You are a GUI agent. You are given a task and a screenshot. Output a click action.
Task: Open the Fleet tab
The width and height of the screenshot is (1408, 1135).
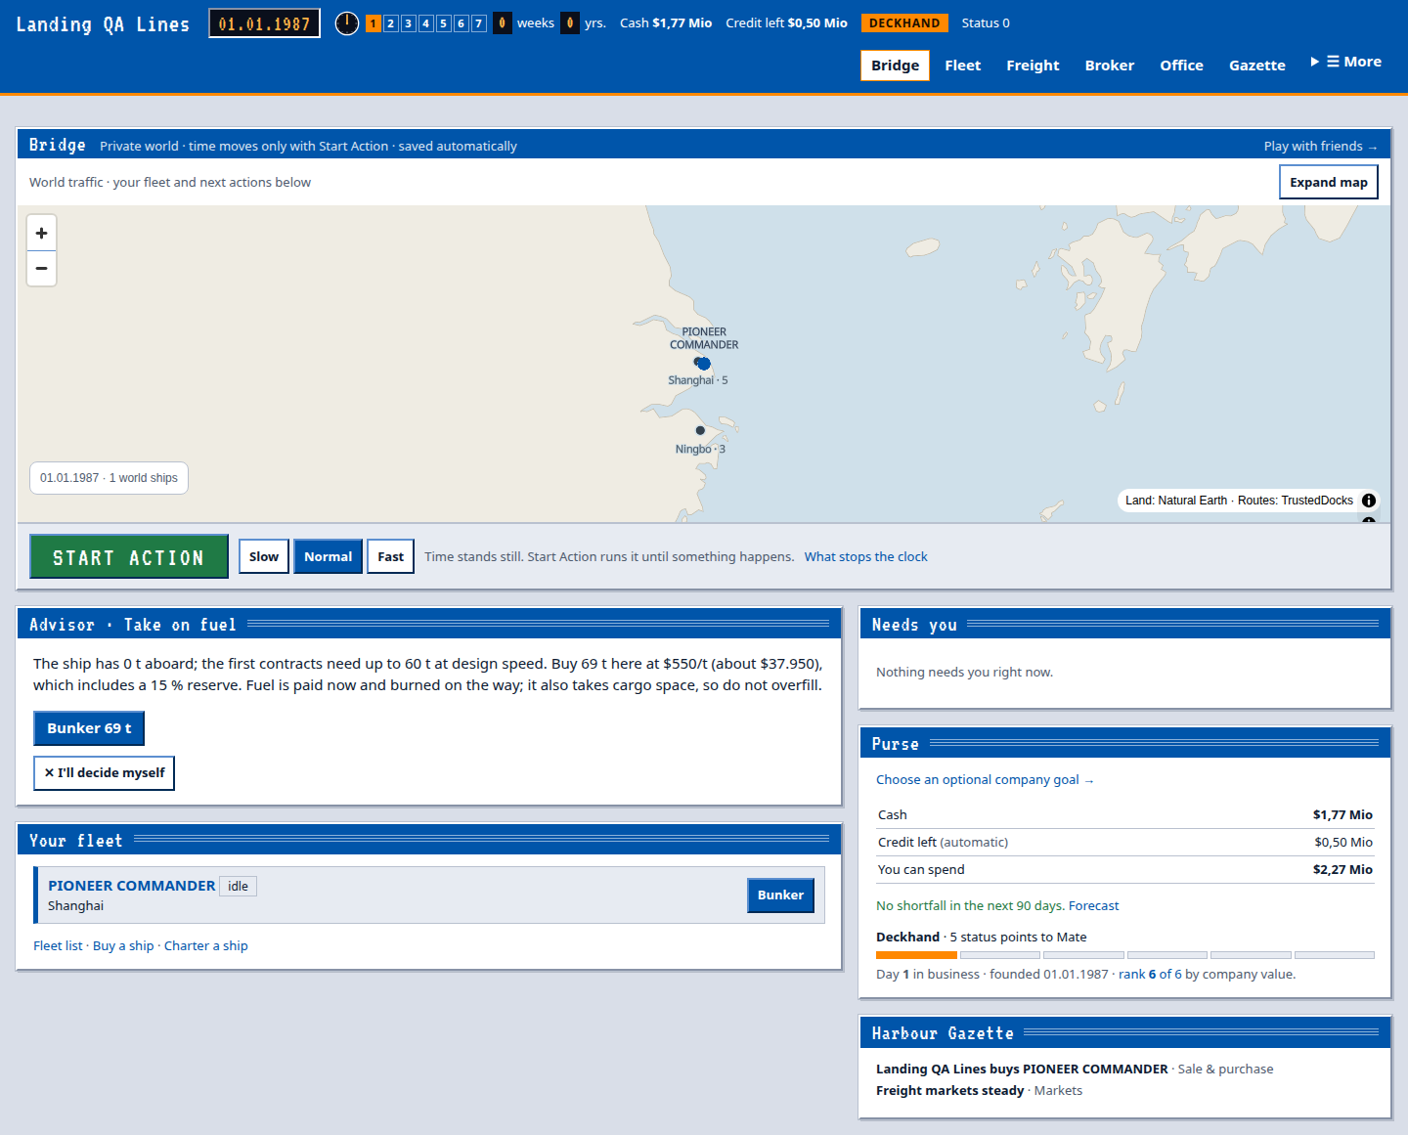963,65
